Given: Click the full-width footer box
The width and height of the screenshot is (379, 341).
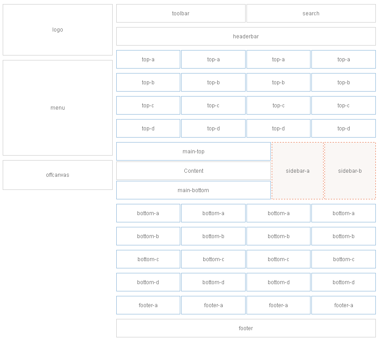Looking at the screenshot, I should (246, 328).
